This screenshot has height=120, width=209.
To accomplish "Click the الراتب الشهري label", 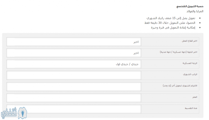I will click(190, 74).
